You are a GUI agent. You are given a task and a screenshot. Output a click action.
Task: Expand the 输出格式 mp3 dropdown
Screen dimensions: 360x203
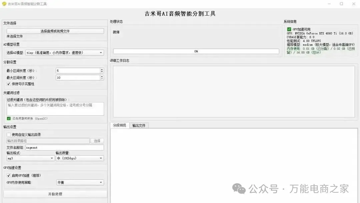30,158
